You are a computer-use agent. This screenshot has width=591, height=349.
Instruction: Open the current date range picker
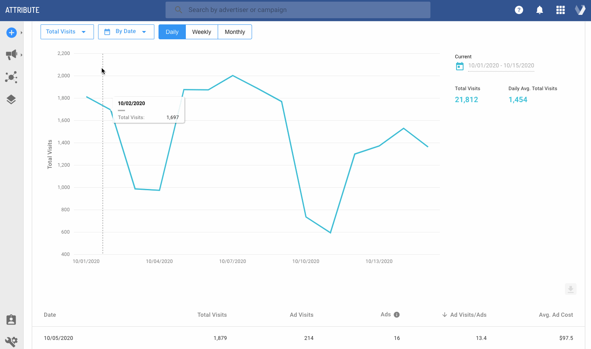point(500,66)
